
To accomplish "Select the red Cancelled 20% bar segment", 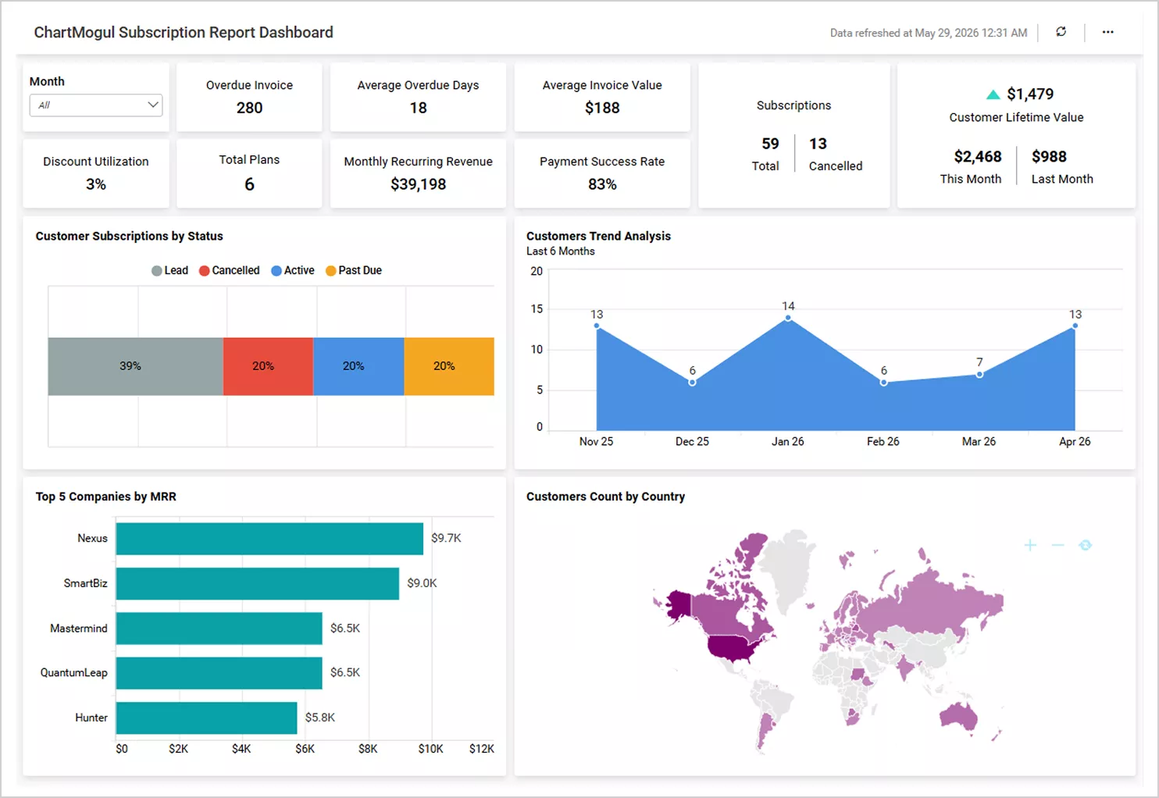I will click(x=268, y=366).
